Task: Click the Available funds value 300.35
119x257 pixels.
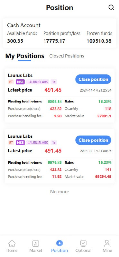Action: coord(15,41)
